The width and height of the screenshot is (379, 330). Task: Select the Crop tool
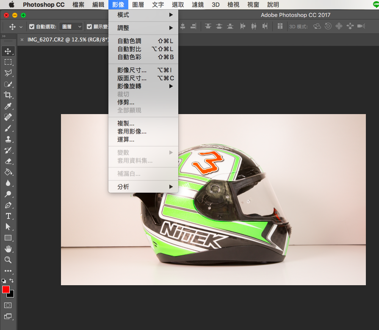click(8, 95)
